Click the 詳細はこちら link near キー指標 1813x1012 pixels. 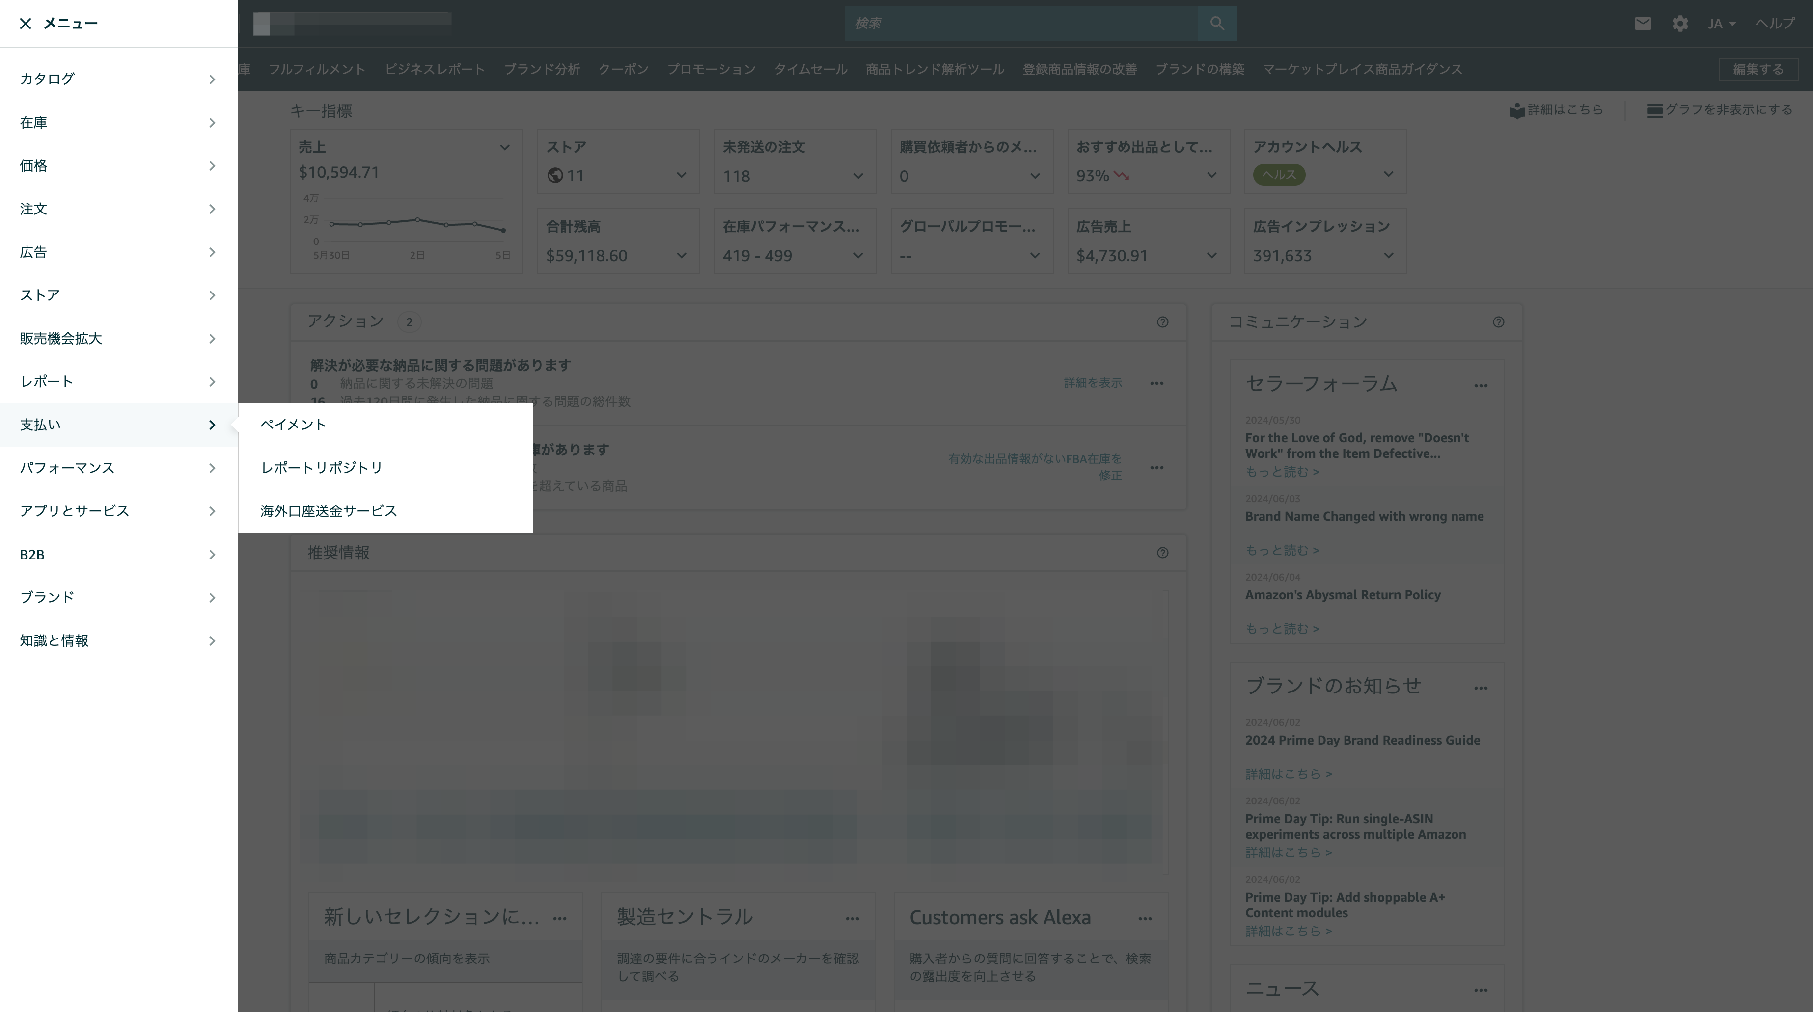1557,110
